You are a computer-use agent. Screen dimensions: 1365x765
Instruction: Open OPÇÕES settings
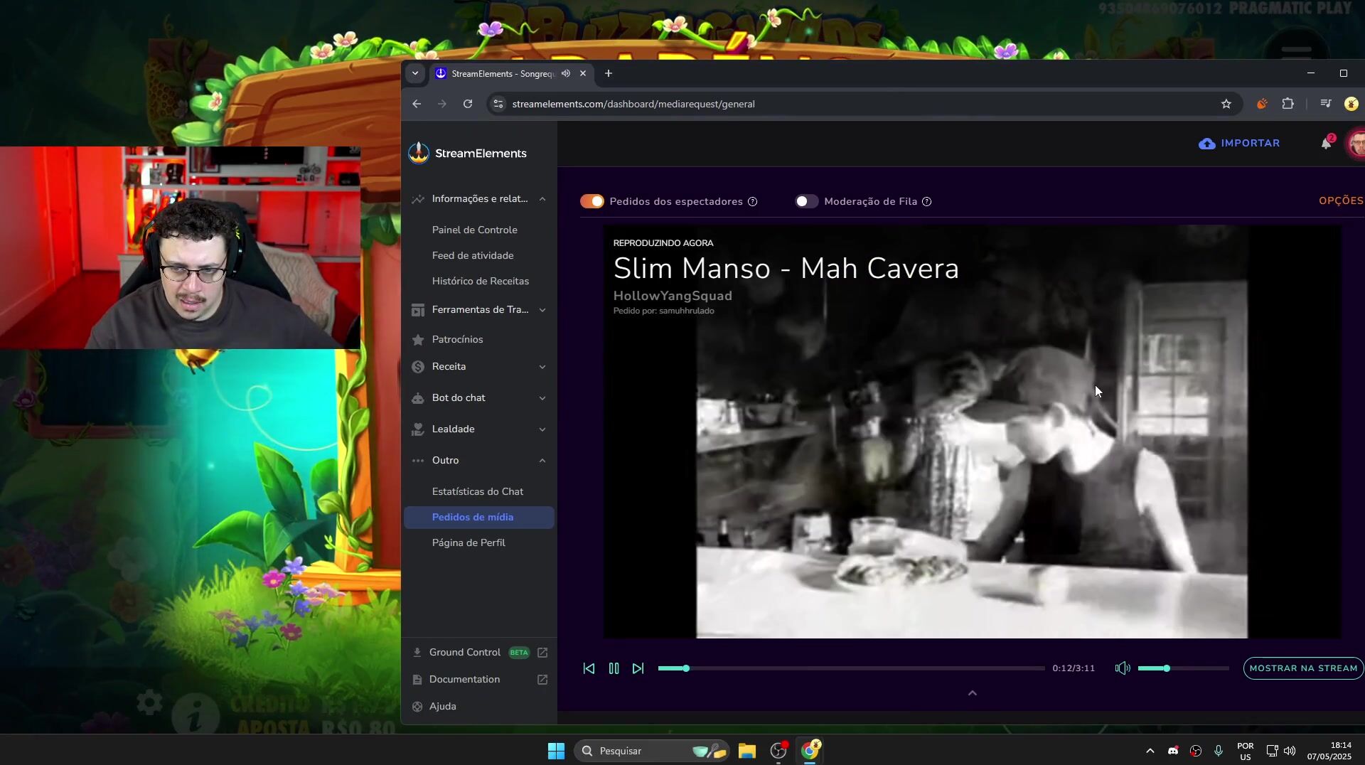tap(1342, 201)
